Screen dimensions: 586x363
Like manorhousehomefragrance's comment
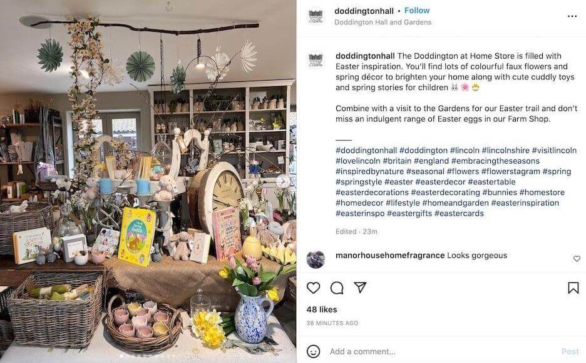click(x=577, y=259)
